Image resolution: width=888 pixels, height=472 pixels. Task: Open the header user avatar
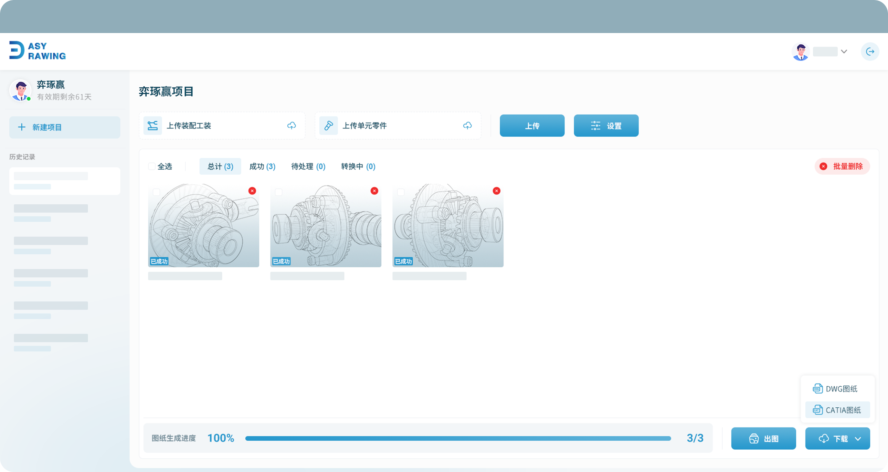pyautogui.click(x=801, y=52)
